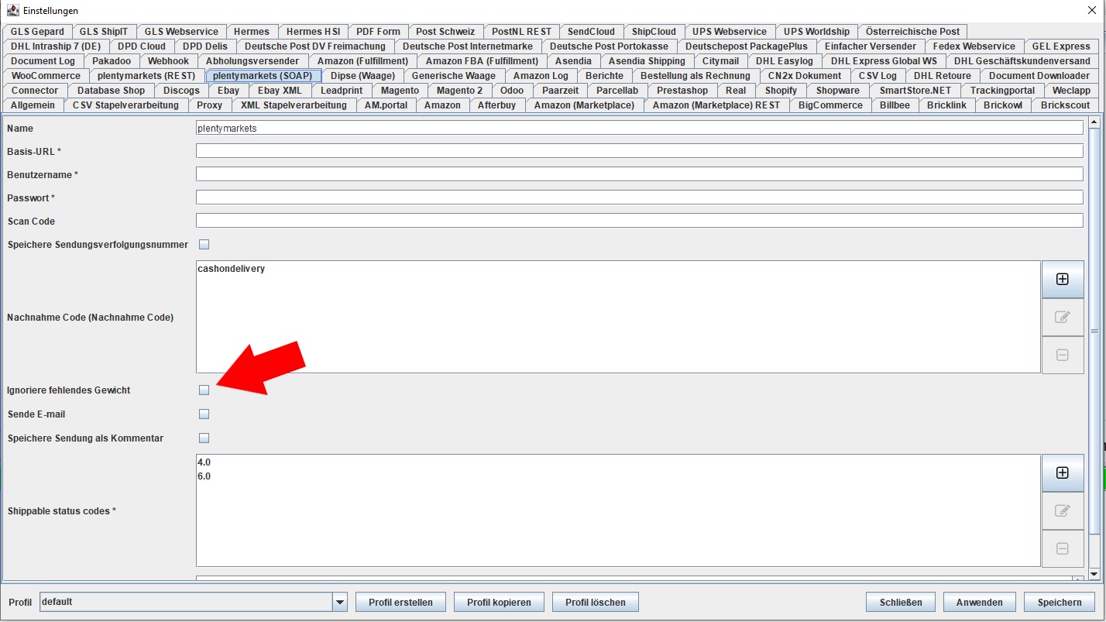Add a new Nachnahme Code entry
This screenshot has width=1106, height=622.
pos(1063,279)
